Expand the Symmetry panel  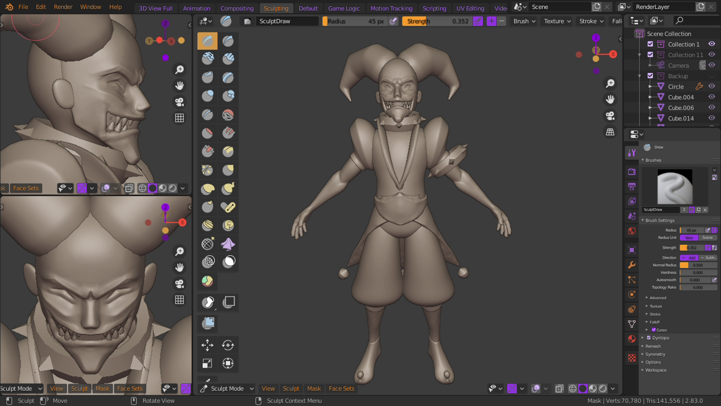pyautogui.click(x=655, y=354)
